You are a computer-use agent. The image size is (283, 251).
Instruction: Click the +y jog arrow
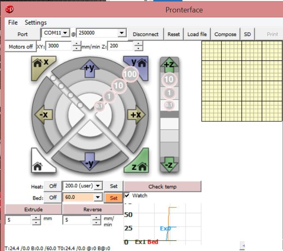tap(89, 69)
